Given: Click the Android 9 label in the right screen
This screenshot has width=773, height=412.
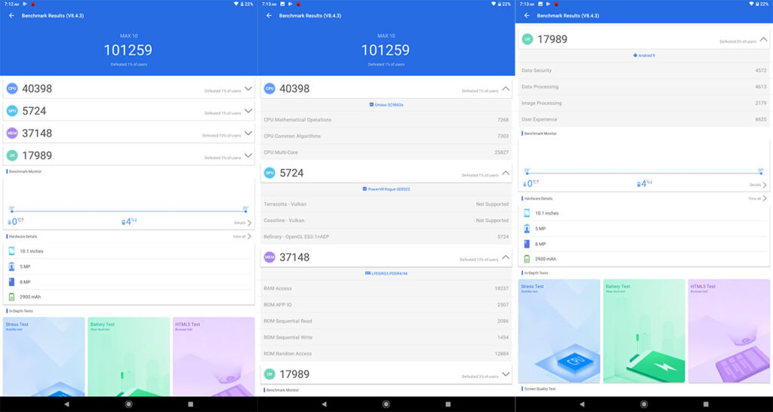Looking at the screenshot, I should pyautogui.click(x=644, y=56).
